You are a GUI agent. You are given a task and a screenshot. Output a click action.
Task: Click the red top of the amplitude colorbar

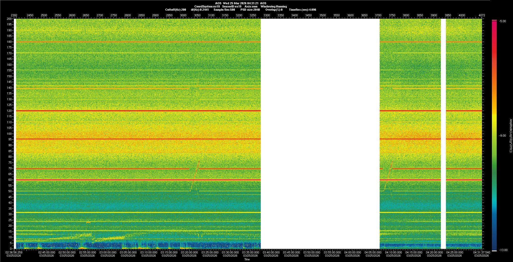(x=494, y=21)
